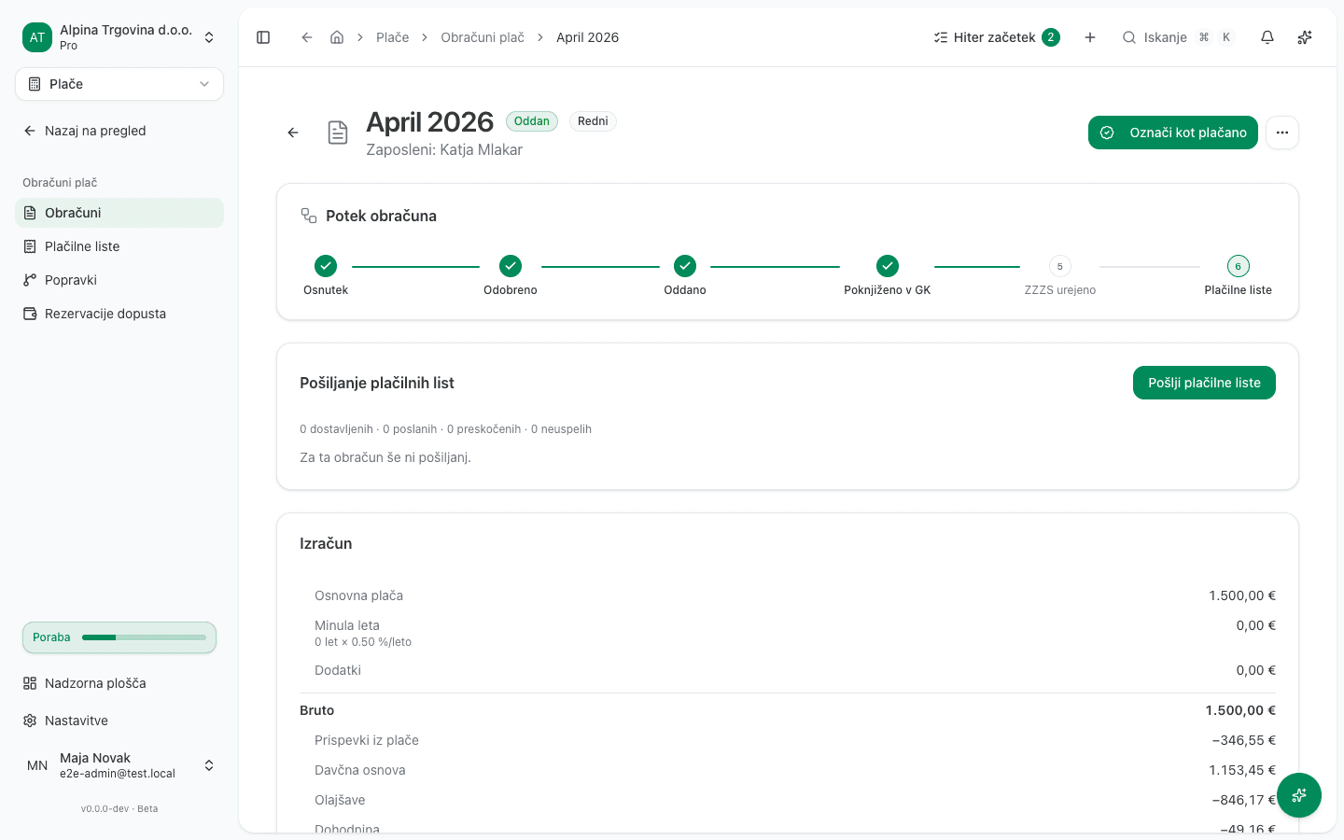Click Označi kot plačano button
Screen dimensions: 1344x840
point(1173,133)
